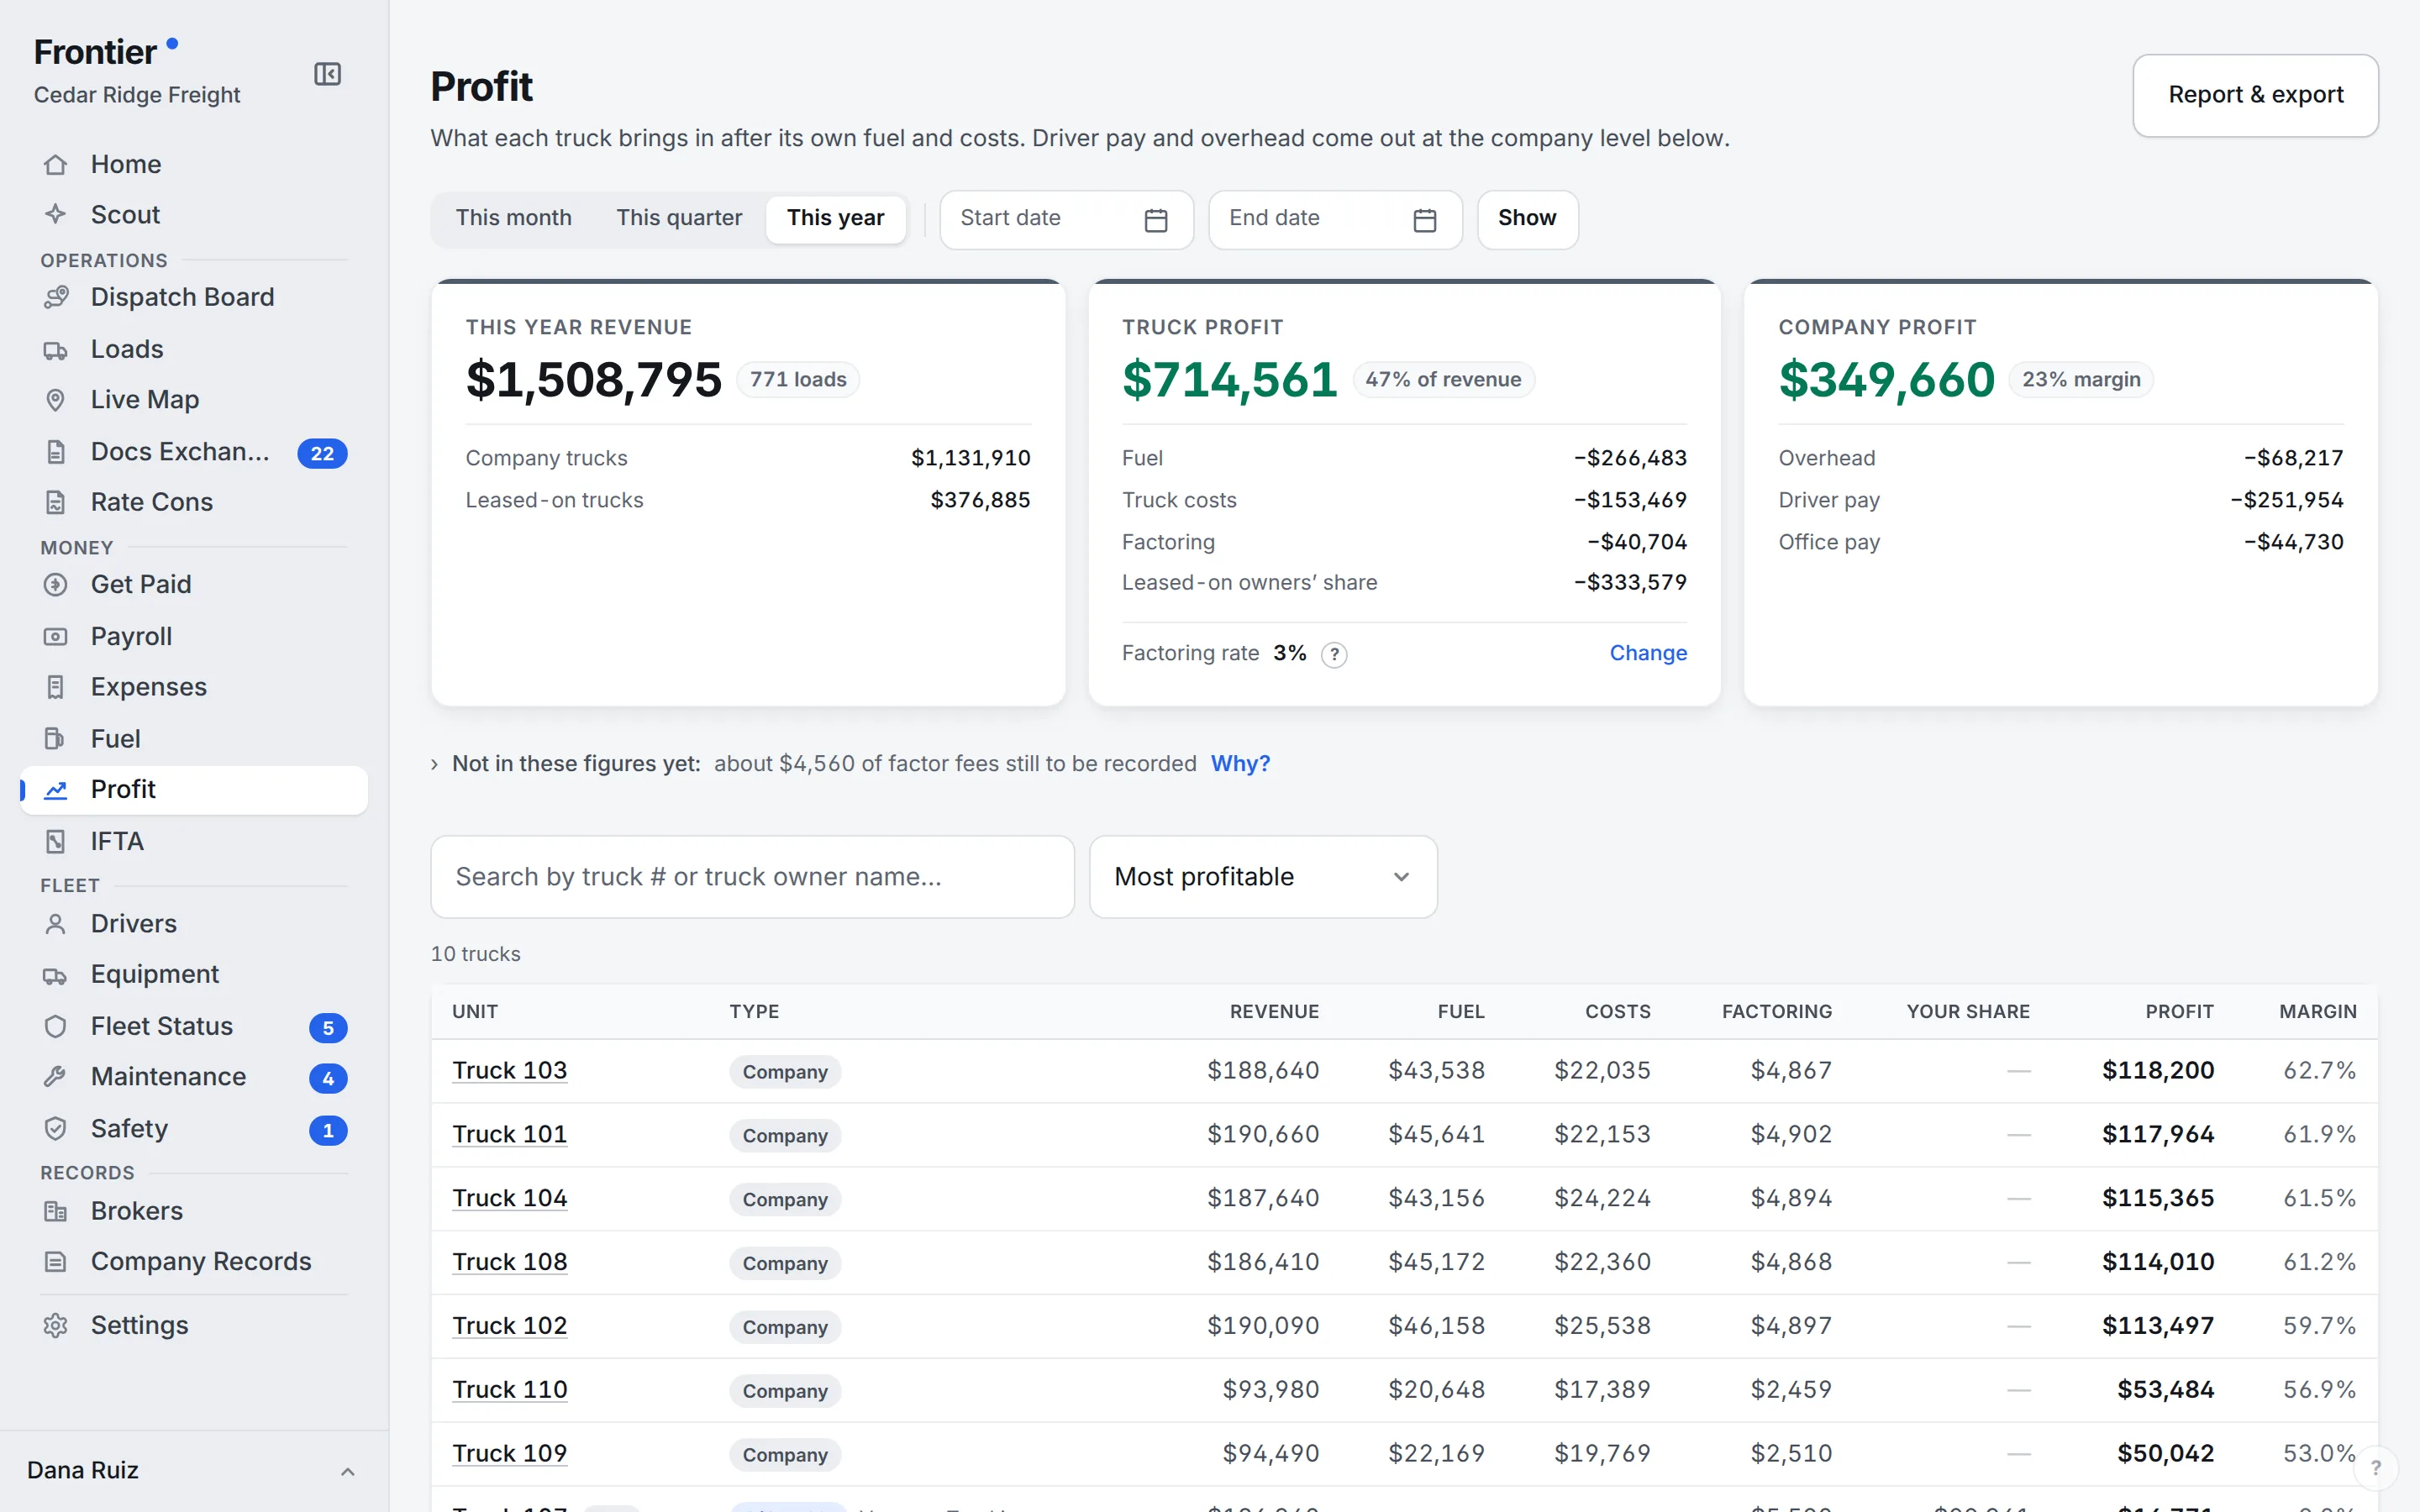Click the Fuel pump icon

(x=56, y=739)
